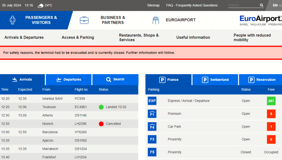Click the EuroAirport logo
The width and height of the screenshot is (282, 160).
[x=260, y=20]
